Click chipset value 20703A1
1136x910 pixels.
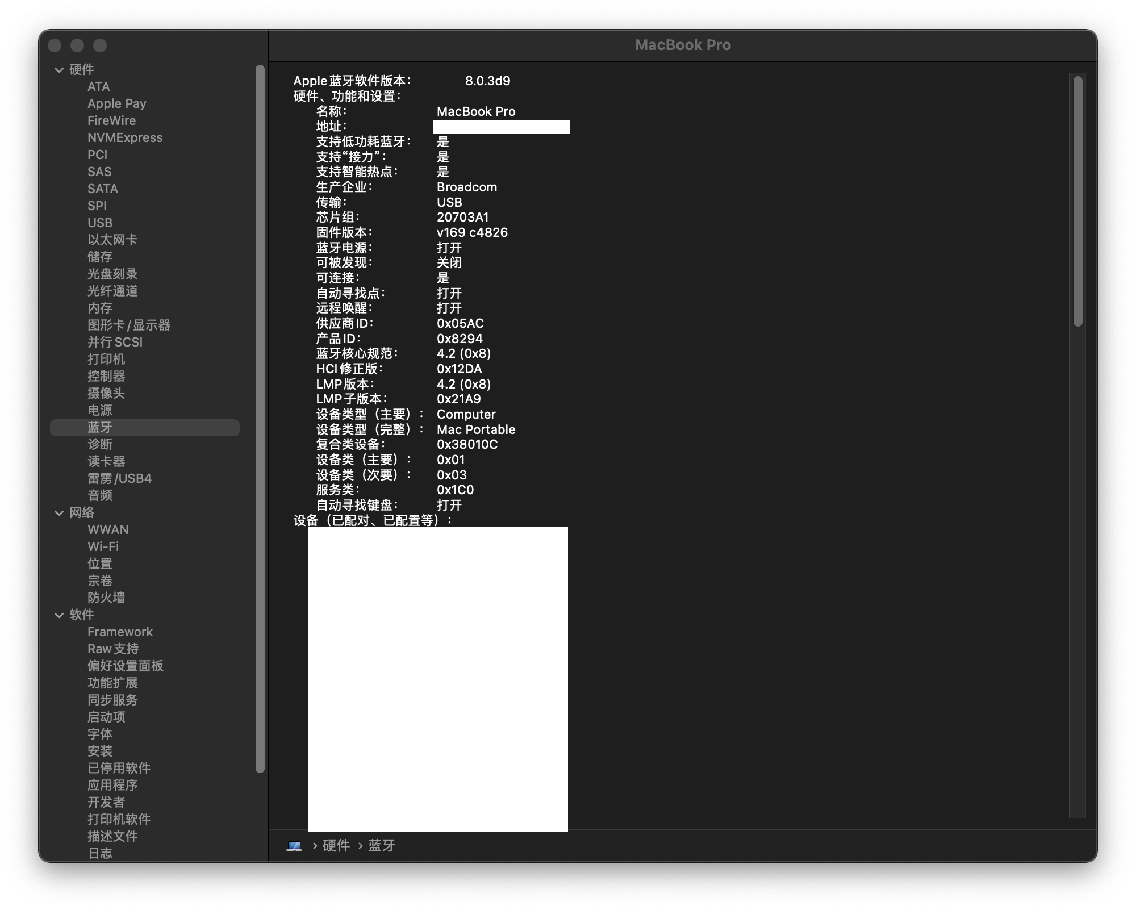[x=463, y=217]
